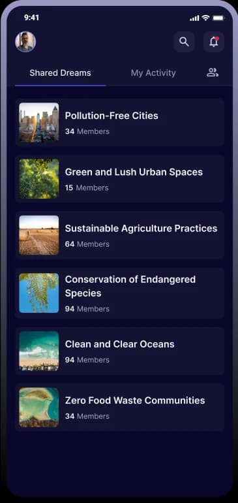Check the Wi-Fi status icon
238x503 pixels.
tap(205, 18)
